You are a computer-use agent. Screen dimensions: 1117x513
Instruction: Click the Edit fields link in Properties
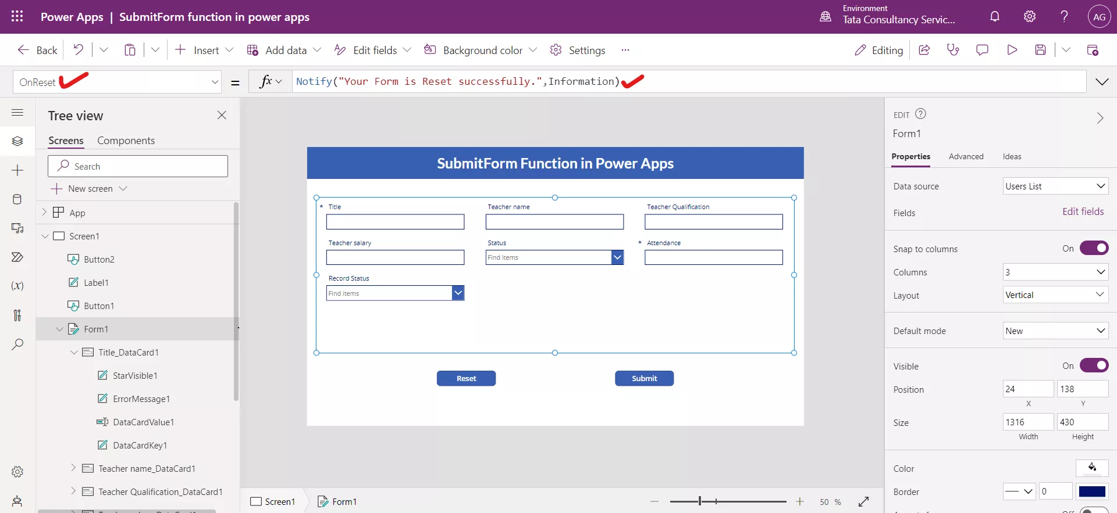point(1083,211)
